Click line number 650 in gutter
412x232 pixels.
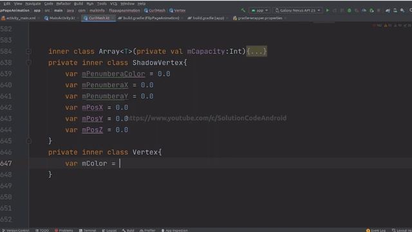click(6, 197)
